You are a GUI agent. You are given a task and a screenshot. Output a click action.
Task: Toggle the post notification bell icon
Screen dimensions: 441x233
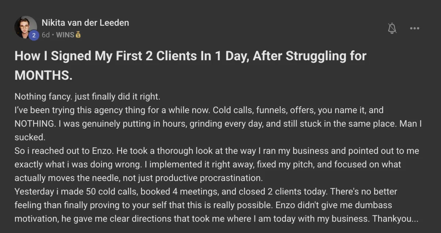coord(392,28)
